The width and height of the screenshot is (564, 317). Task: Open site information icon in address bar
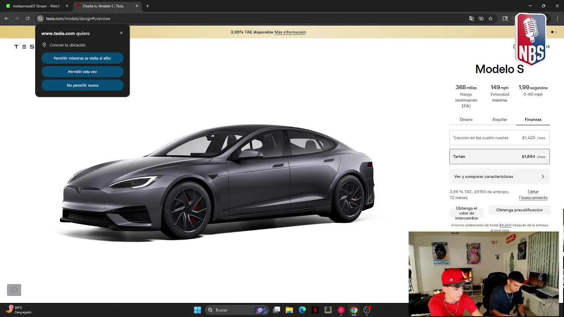[x=40, y=18]
